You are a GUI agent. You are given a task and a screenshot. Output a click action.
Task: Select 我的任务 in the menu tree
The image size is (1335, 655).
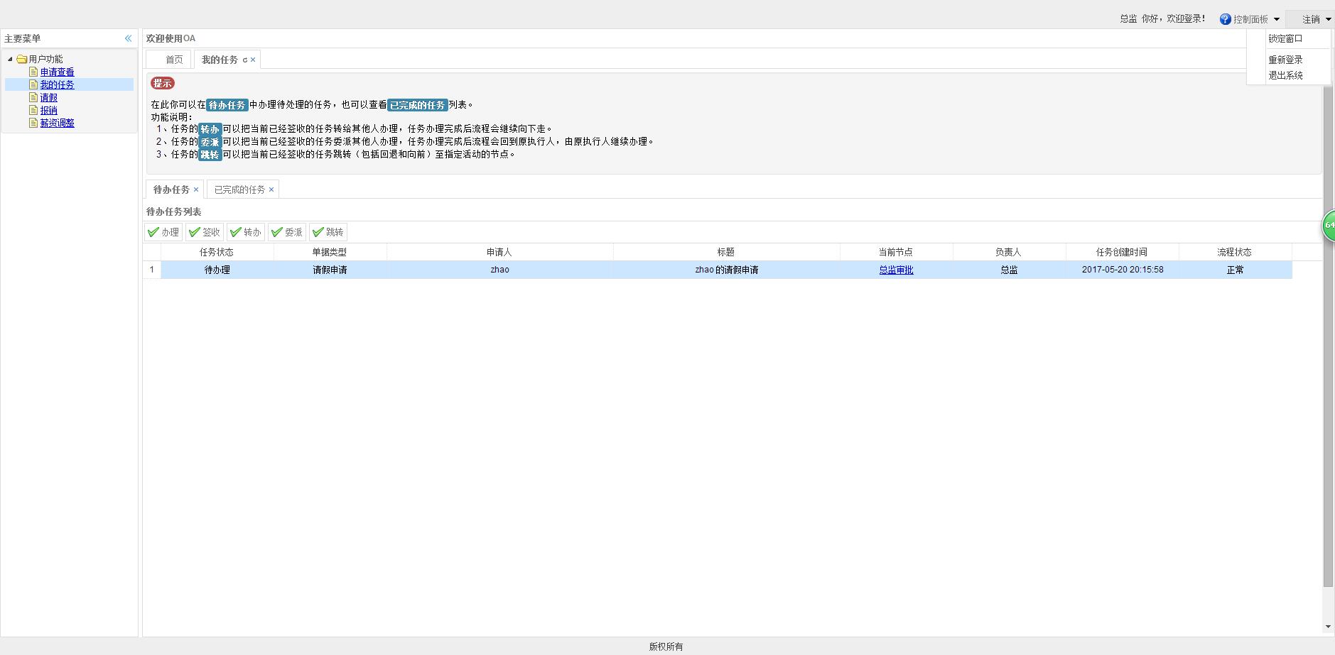click(57, 84)
